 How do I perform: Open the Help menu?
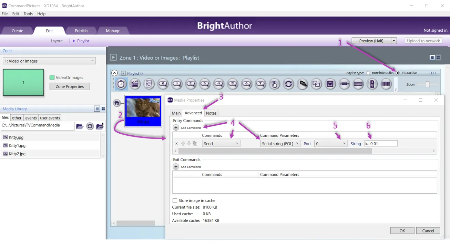(41, 14)
